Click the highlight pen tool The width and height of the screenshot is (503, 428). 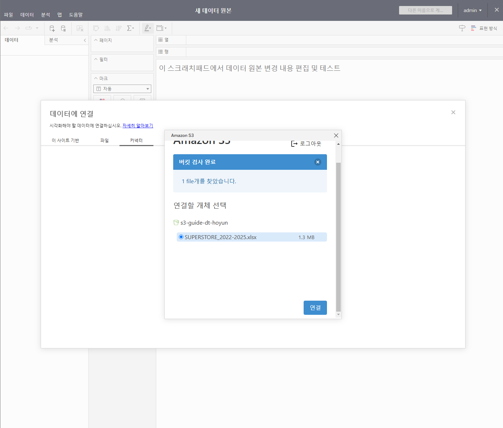(148, 28)
